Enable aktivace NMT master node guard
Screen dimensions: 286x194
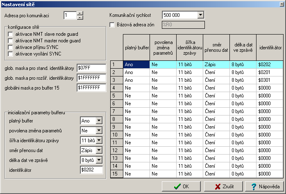[x=10, y=41]
